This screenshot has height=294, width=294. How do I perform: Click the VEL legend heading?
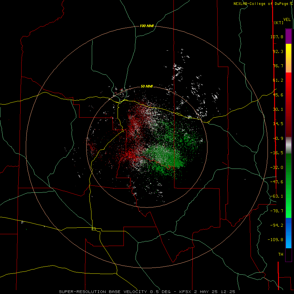287,20
